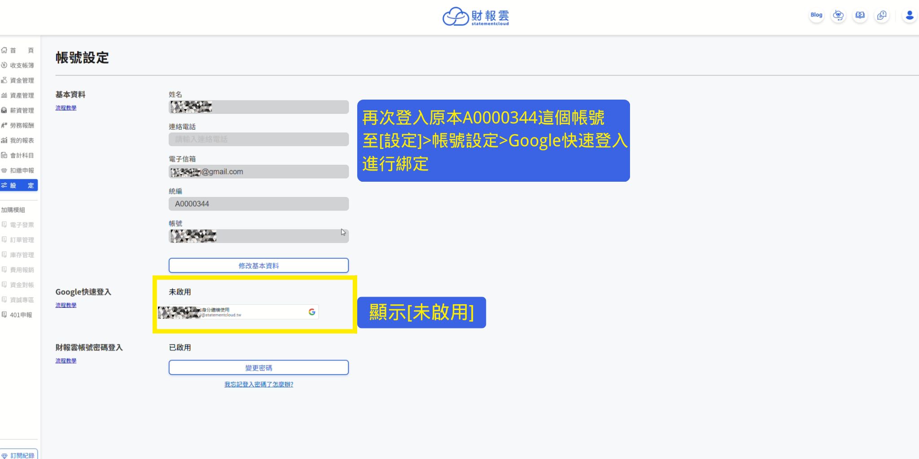Click 流程教學 link under 基本資料
Screen dimensions: 919x459
66,108
